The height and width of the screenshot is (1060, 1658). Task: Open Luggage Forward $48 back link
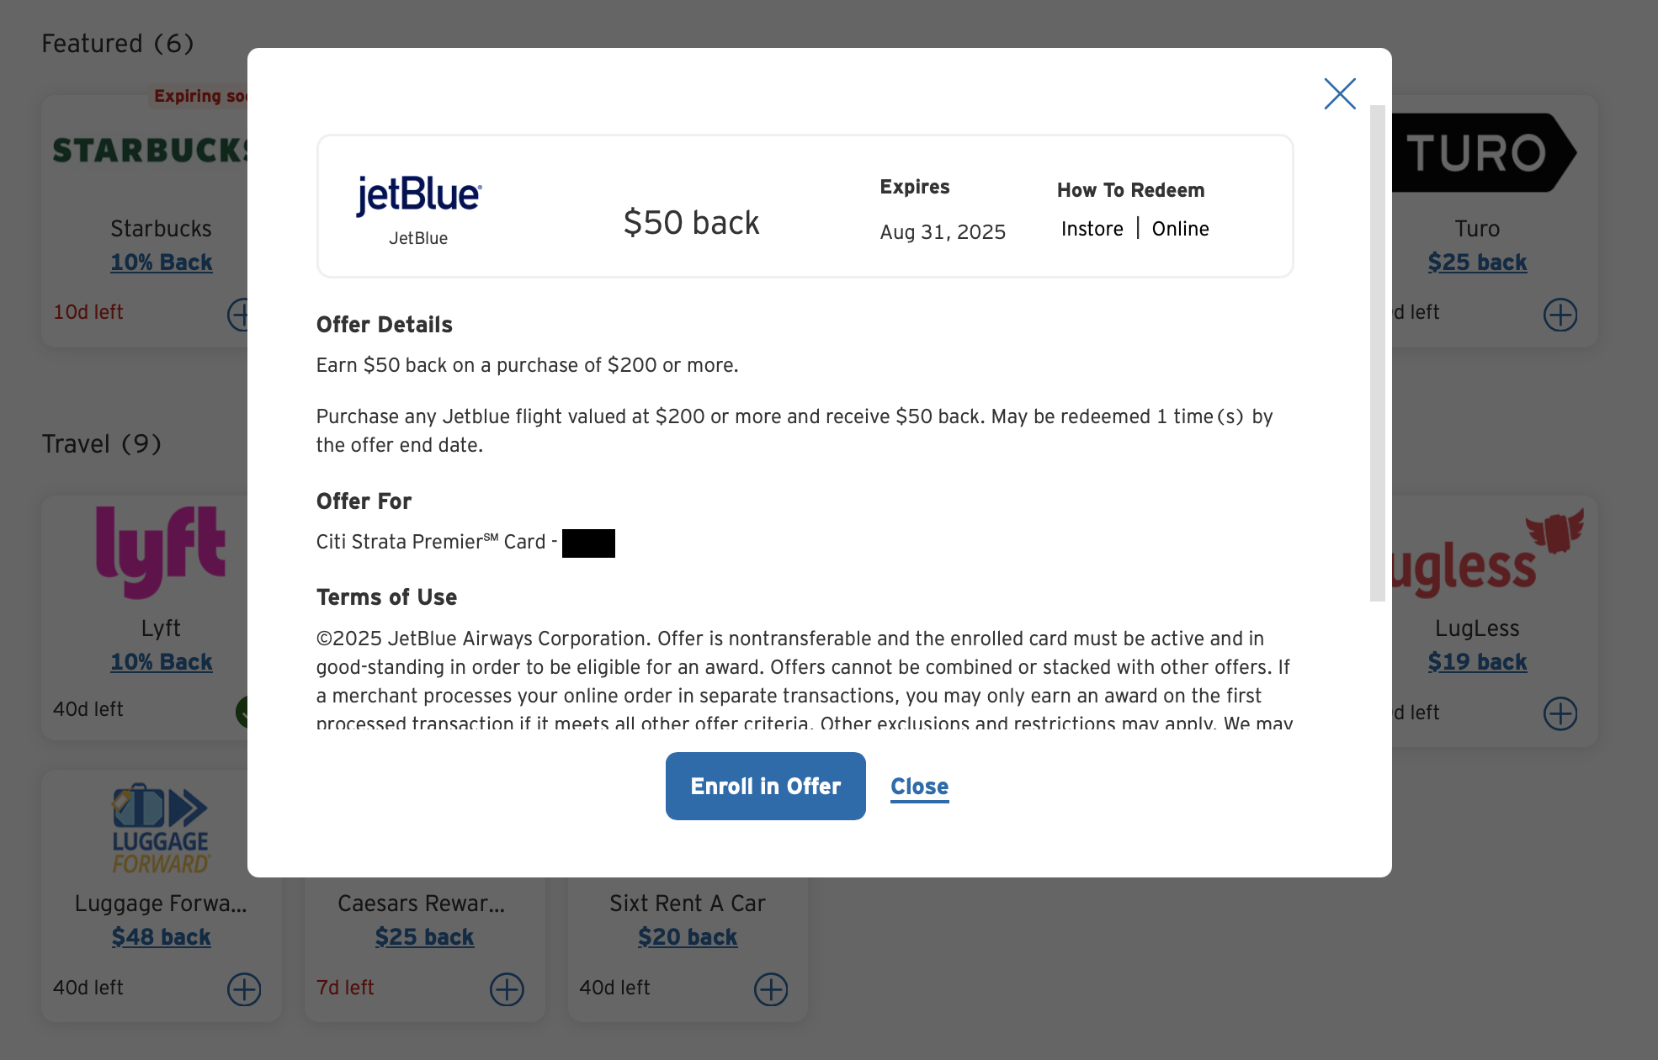pyautogui.click(x=161, y=937)
